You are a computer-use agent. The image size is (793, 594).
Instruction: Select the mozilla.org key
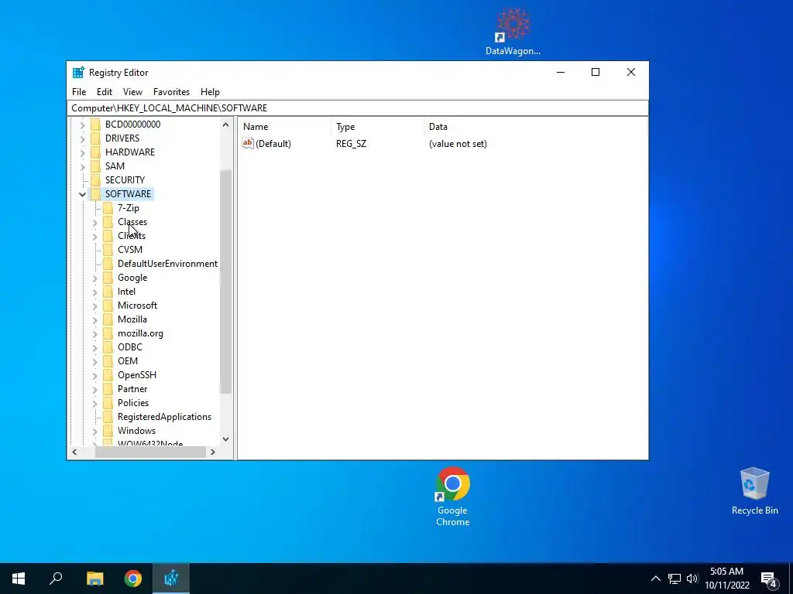tap(140, 333)
